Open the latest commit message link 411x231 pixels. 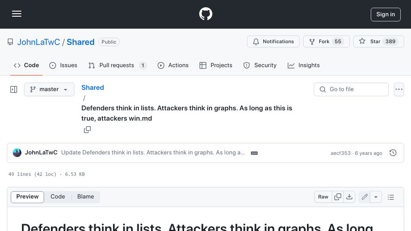(153, 152)
